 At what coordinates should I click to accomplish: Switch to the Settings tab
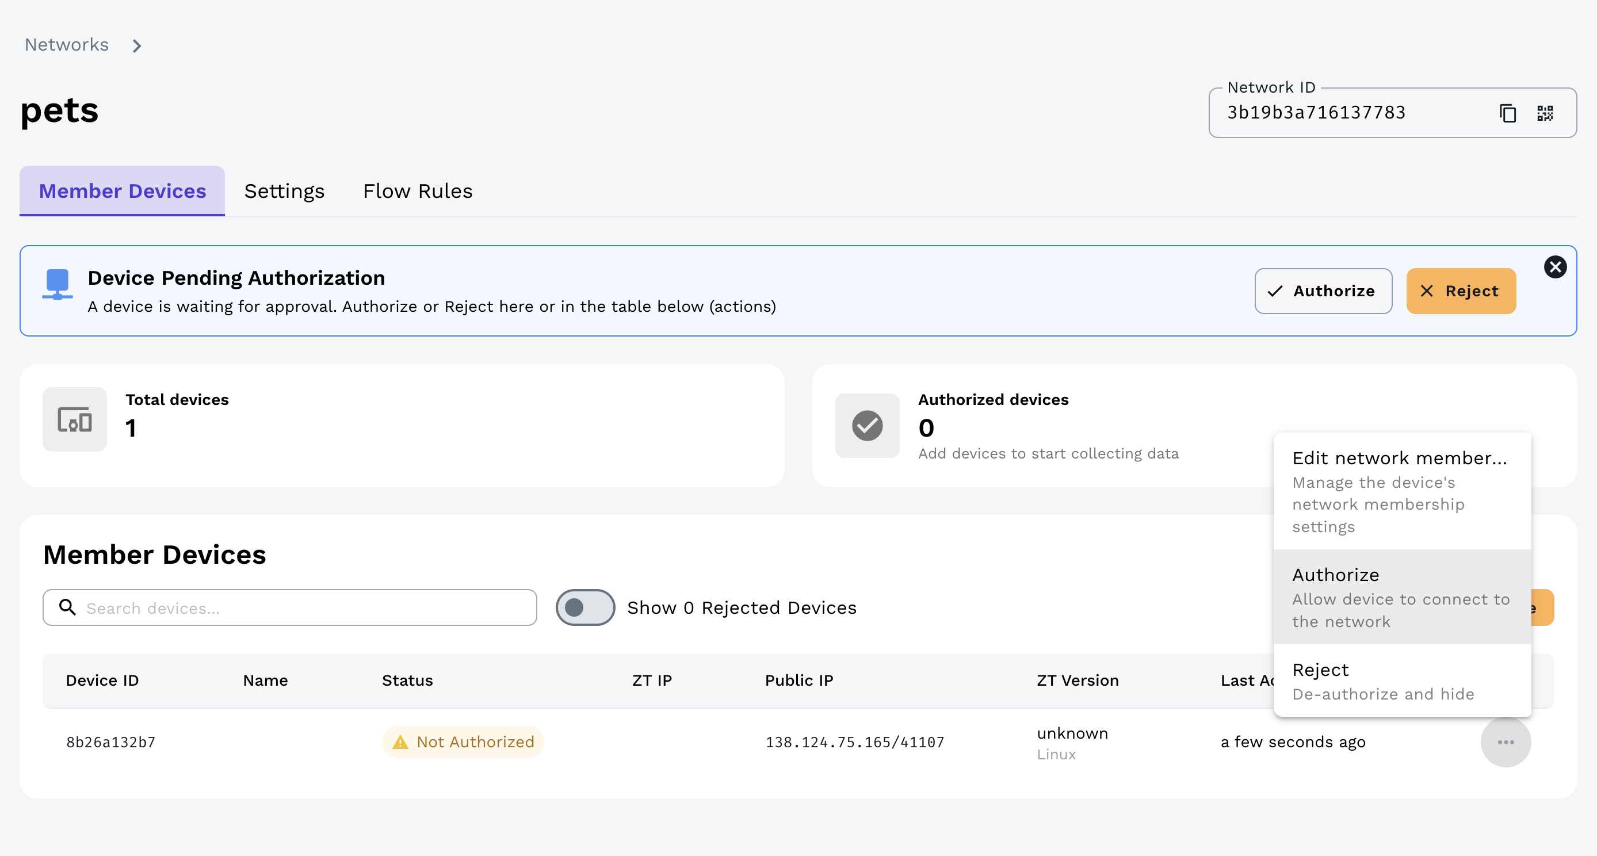(284, 191)
